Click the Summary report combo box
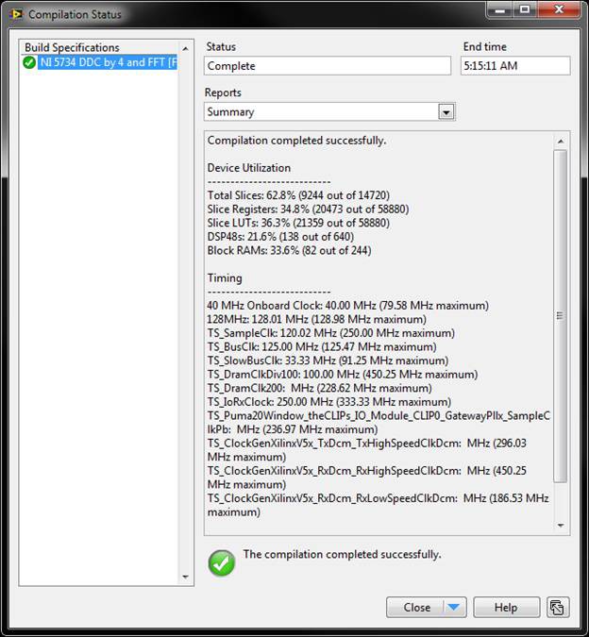 point(329,111)
